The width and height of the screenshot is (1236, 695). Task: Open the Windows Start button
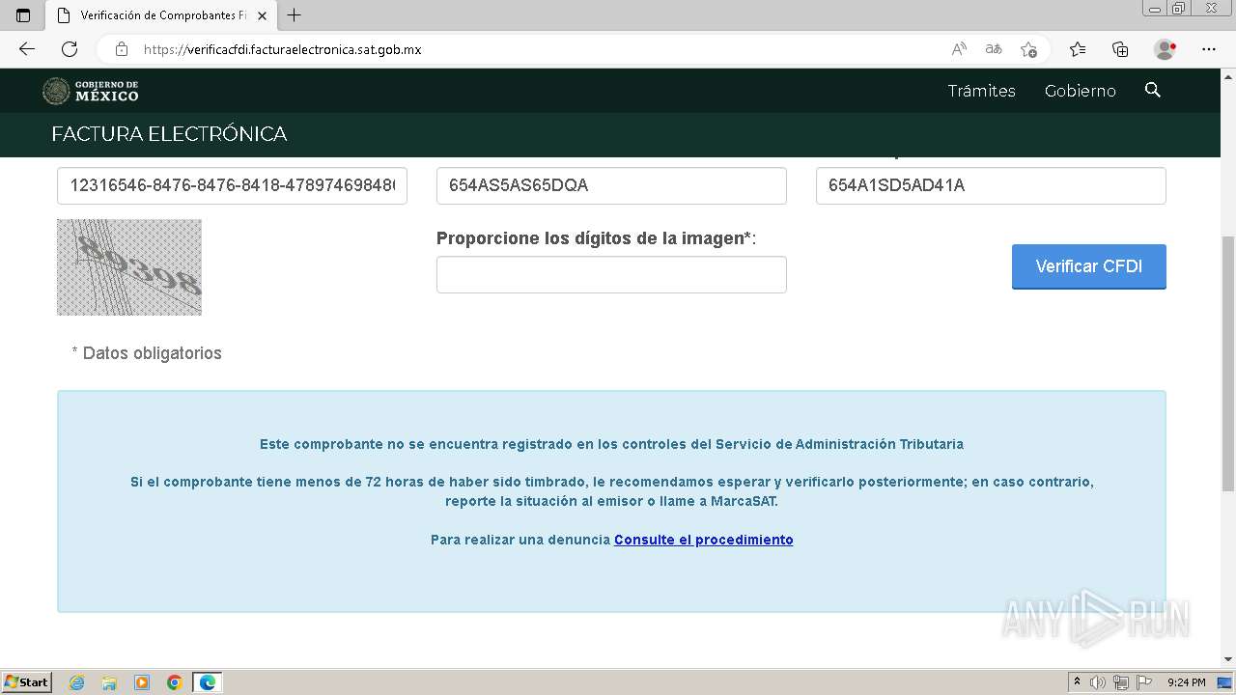(26, 682)
